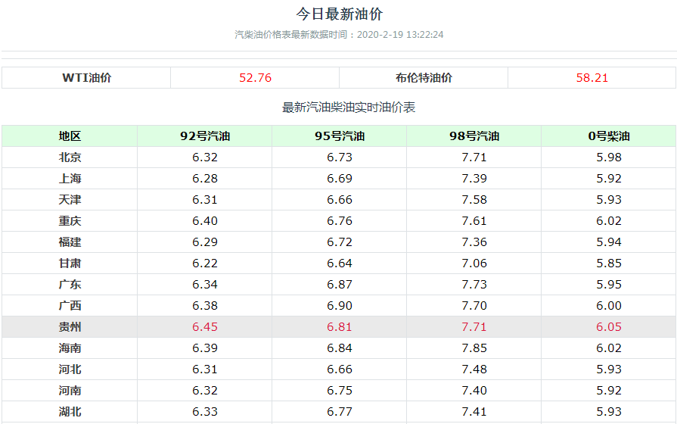Select the 0号柴油 column header
This screenshot has width=677, height=424.
point(608,136)
